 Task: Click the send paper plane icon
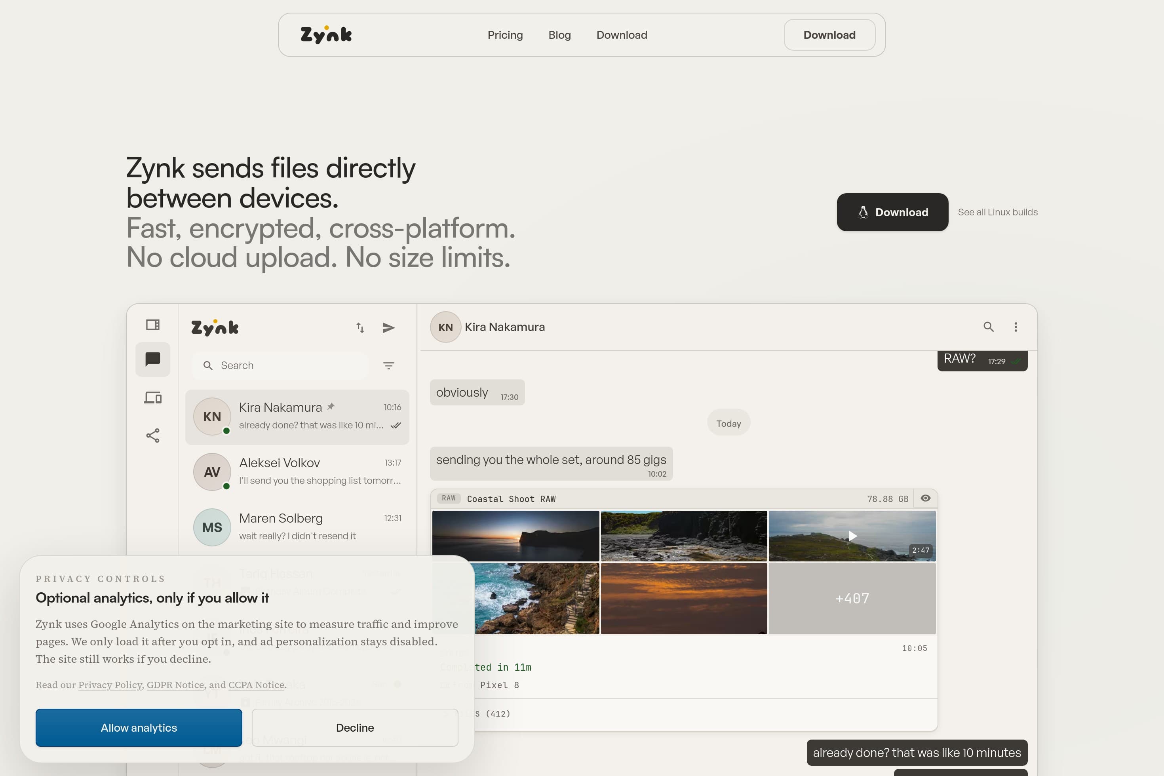pos(388,328)
